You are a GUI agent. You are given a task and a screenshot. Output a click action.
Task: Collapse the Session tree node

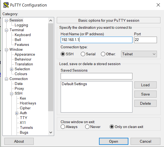coord(6,20)
